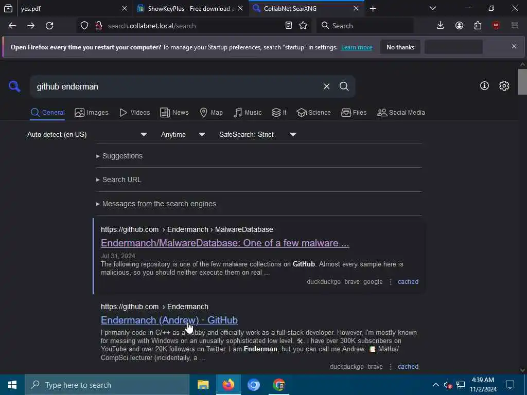The image size is (527, 395).
Task: Open the tracking protection shield icon
Action: [84, 26]
